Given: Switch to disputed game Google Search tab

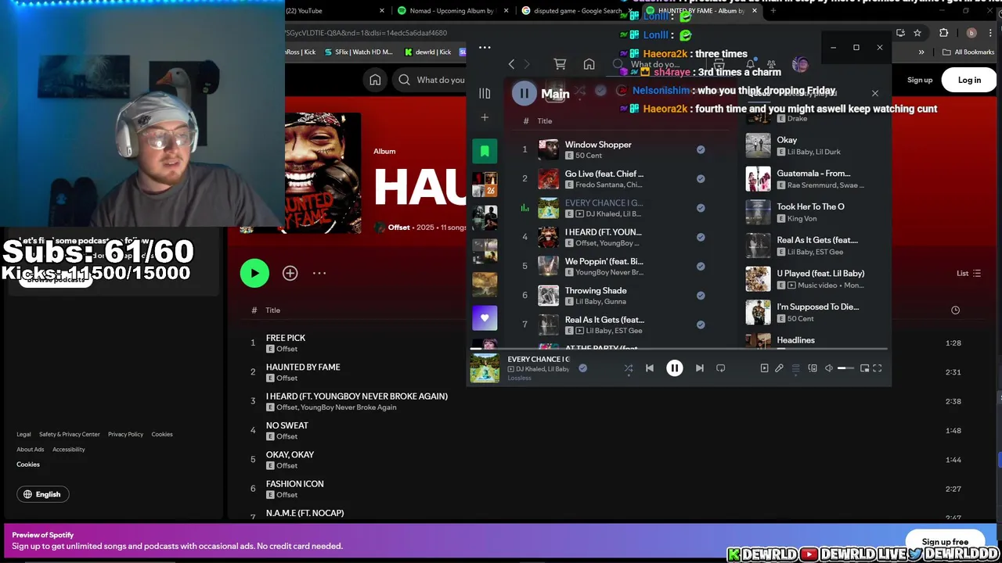Looking at the screenshot, I should pyautogui.click(x=576, y=10).
